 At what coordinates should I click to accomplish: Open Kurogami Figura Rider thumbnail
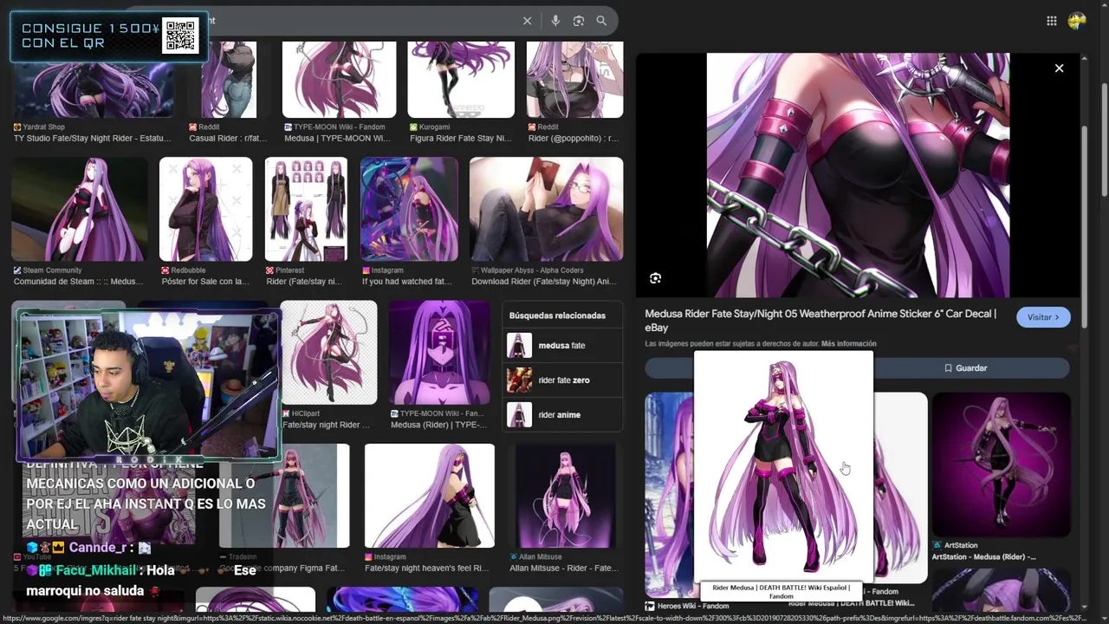(461, 79)
